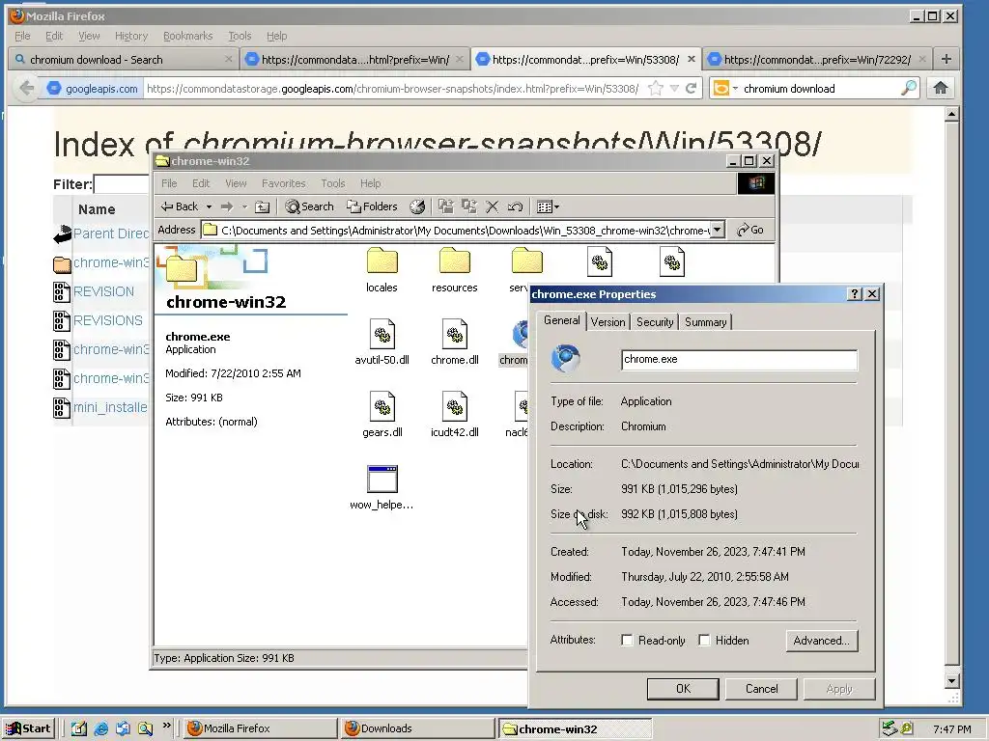Open the Forward history dropdown arrow
The image size is (989, 741).
click(244, 206)
